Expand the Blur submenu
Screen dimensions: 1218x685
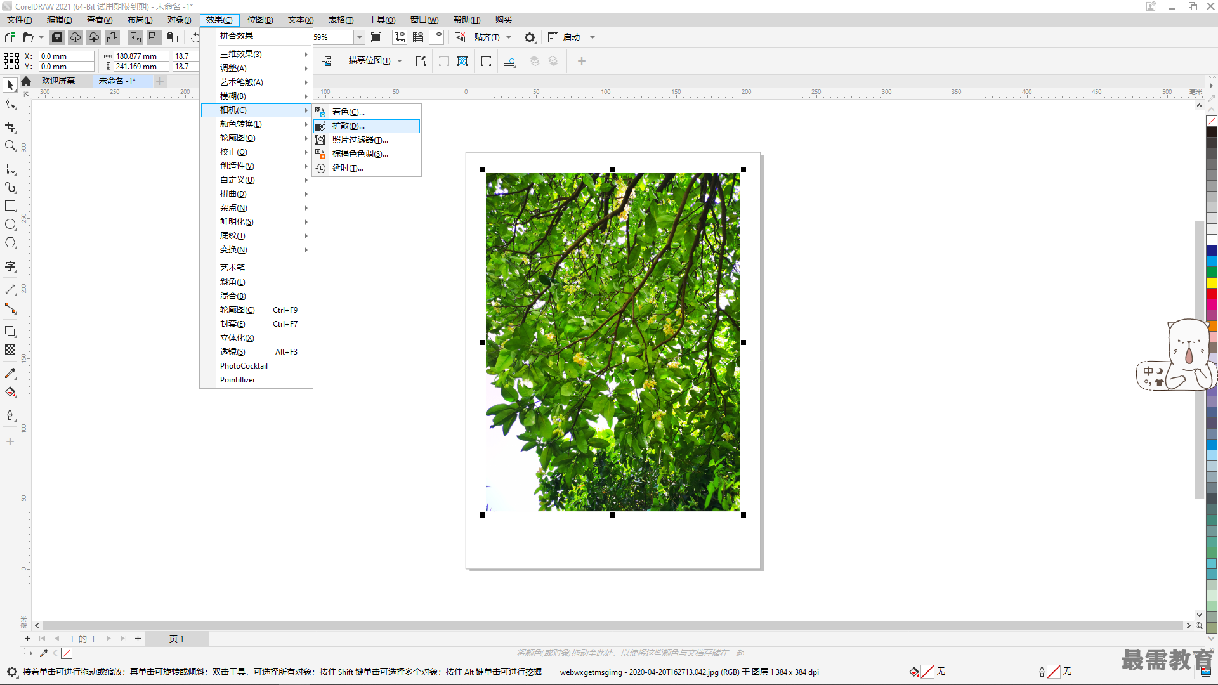click(x=256, y=96)
